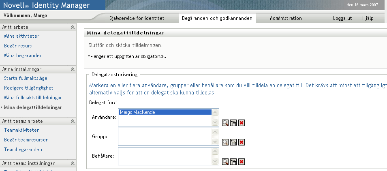The width and height of the screenshot is (387, 171).
Task: Click the Mitt teams arbete header text
Action: click(22, 121)
